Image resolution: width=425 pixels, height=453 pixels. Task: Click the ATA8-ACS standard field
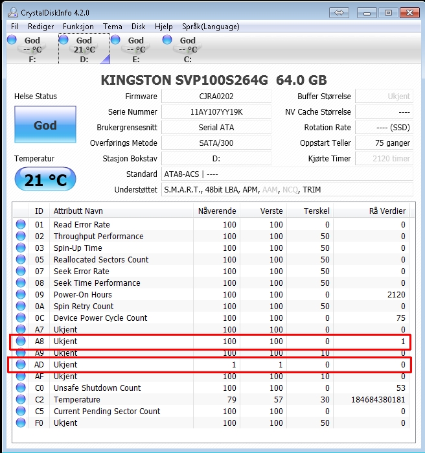(x=287, y=174)
